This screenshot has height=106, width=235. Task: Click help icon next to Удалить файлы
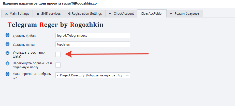tap(7, 35)
